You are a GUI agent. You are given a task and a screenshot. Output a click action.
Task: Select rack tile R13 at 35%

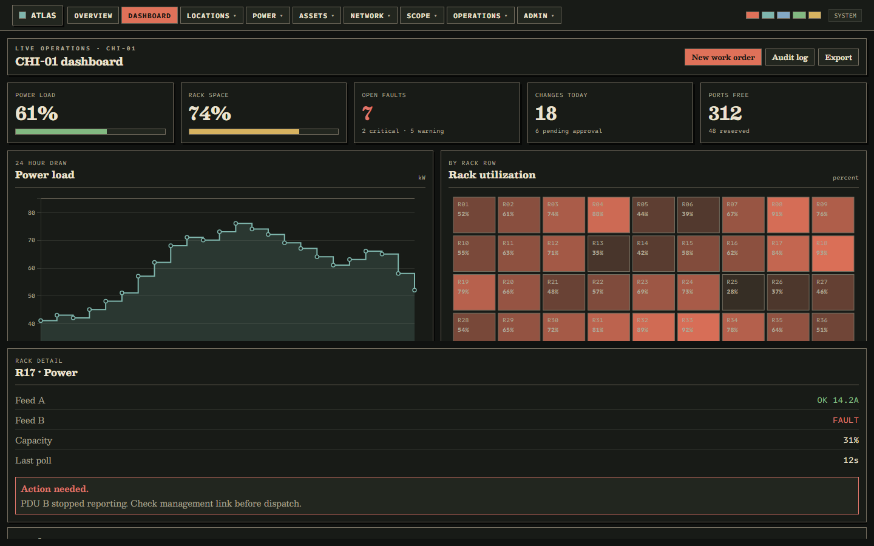pos(609,254)
